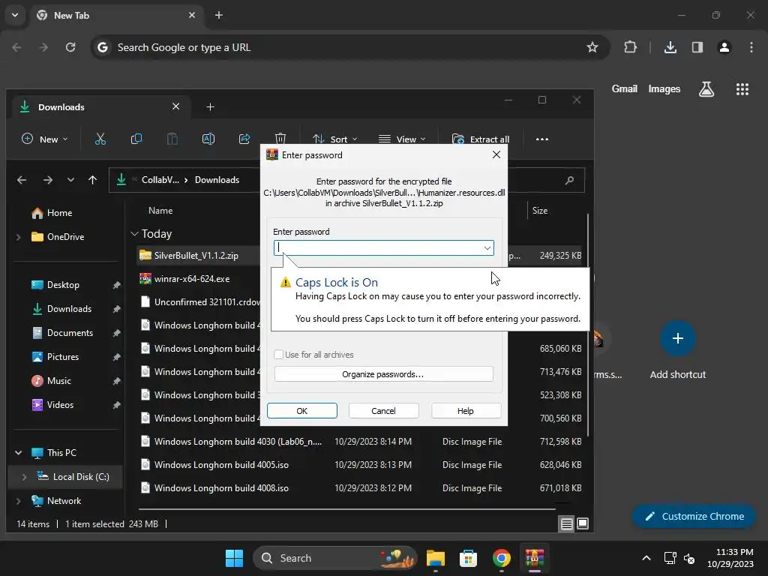This screenshot has width=768, height=576.
Task: Expand Local Disk (C:) tree node
Action: pyautogui.click(x=24, y=477)
